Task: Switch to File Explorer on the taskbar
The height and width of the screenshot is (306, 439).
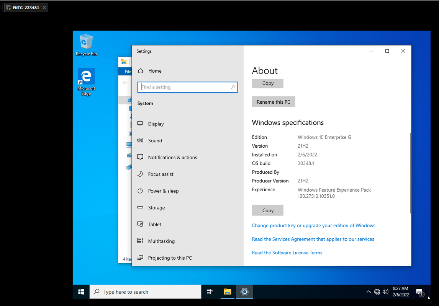Action: pyautogui.click(x=227, y=292)
